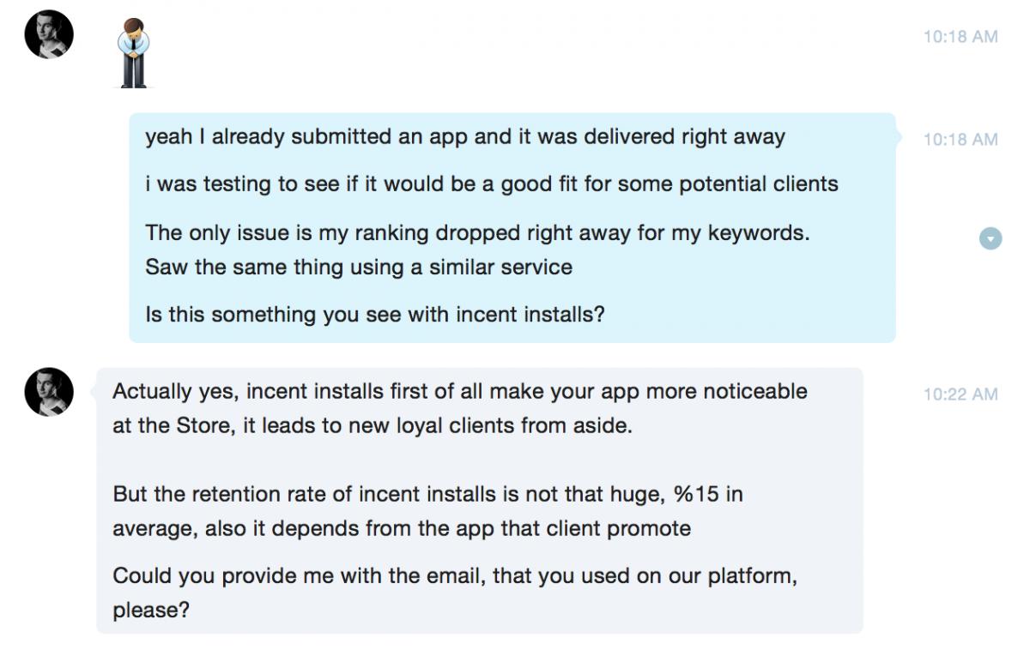Image resolution: width=1030 pixels, height=650 pixels.
Task: Click the avatar next to the 10:22 message
Action: coord(49,392)
